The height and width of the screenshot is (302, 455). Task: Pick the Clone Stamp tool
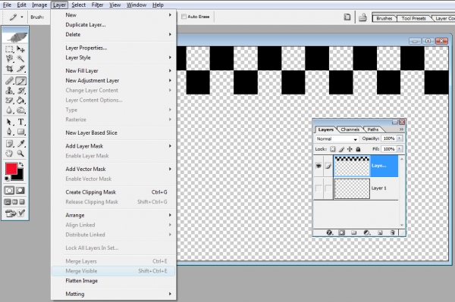tap(9, 91)
